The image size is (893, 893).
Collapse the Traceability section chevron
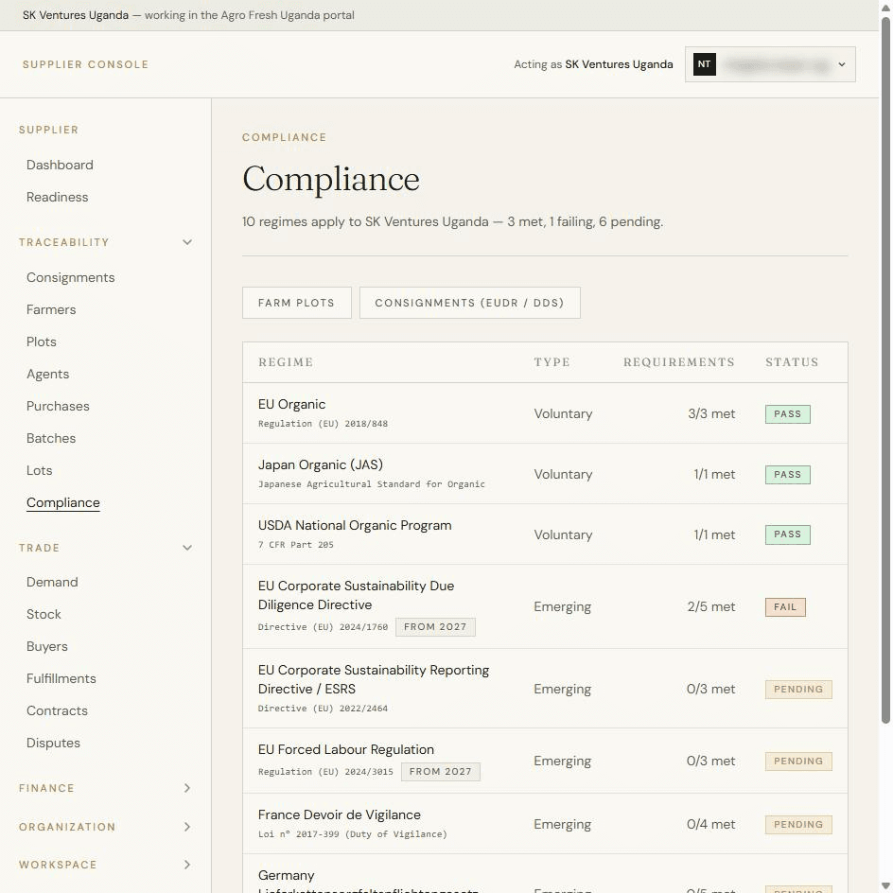(187, 242)
